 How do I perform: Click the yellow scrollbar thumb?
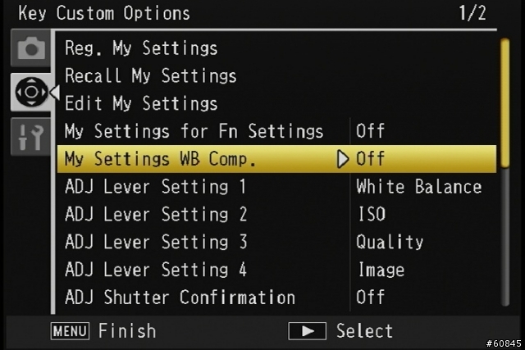pyautogui.click(x=505, y=102)
